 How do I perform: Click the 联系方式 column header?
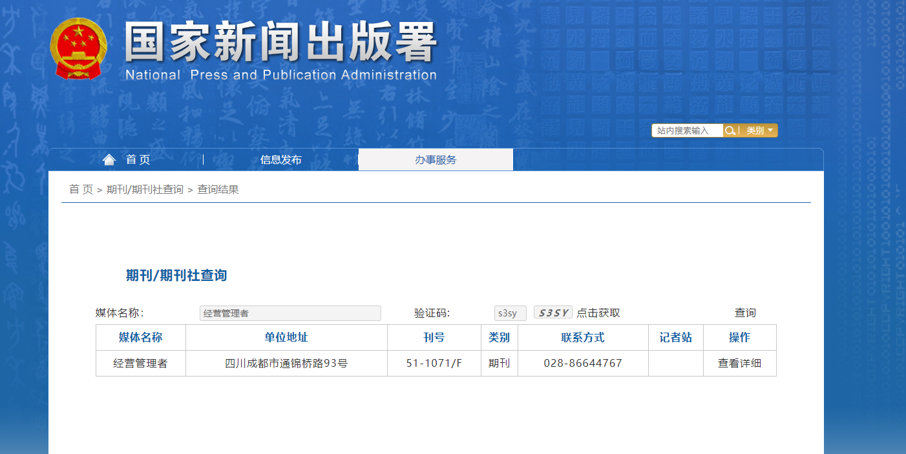point(583,337)
